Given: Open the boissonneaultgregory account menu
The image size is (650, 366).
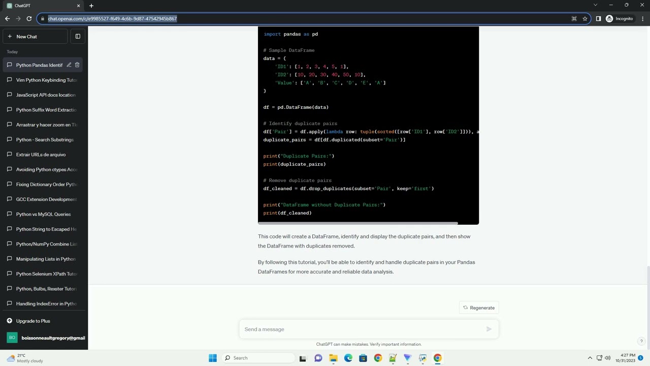Looking at the screenshot, I should [44, 338].
